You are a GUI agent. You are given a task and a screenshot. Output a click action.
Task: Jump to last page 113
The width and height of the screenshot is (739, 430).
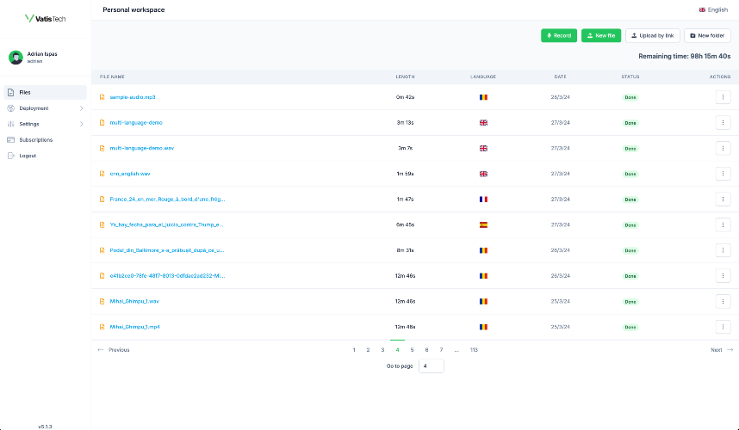point(474,350)
